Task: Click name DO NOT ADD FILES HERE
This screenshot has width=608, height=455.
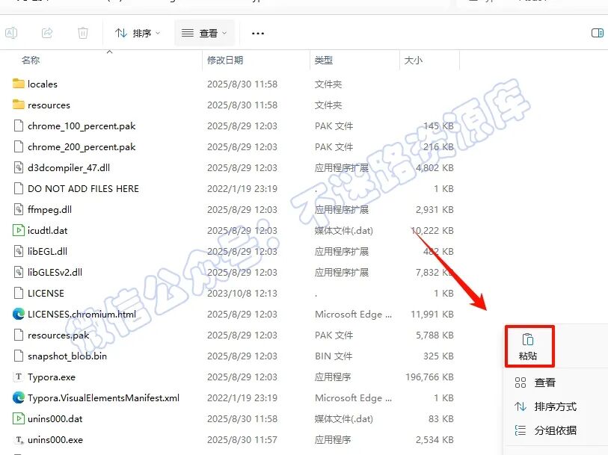Action: pos(83,188)
